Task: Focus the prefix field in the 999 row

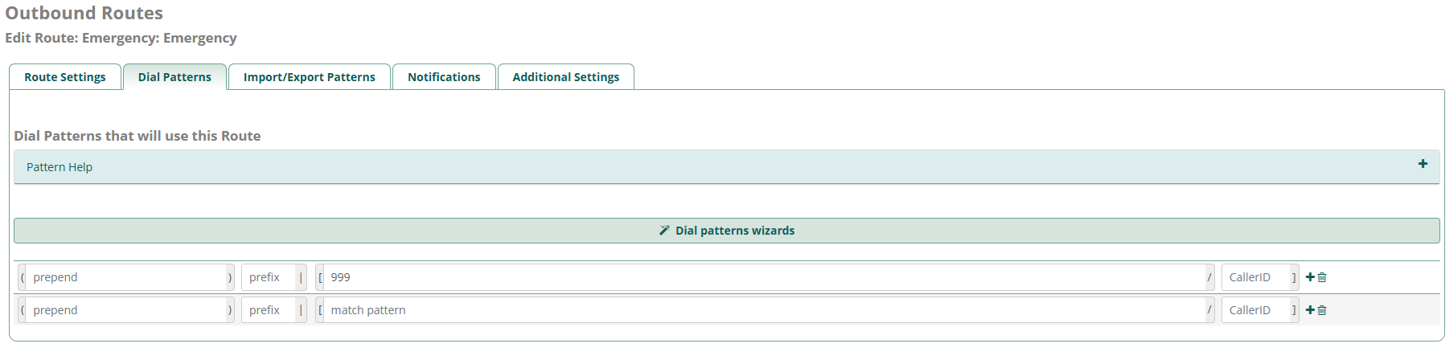Action: [x=269, y=277]
